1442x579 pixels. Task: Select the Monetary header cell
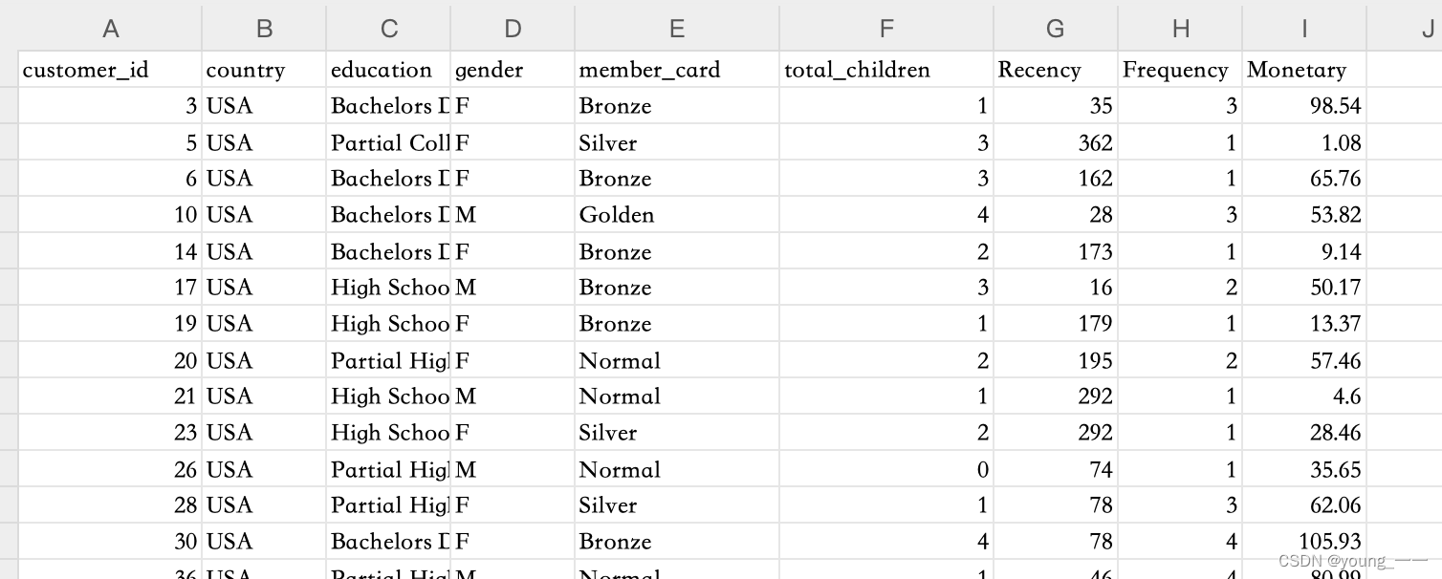pos(1304,70)
